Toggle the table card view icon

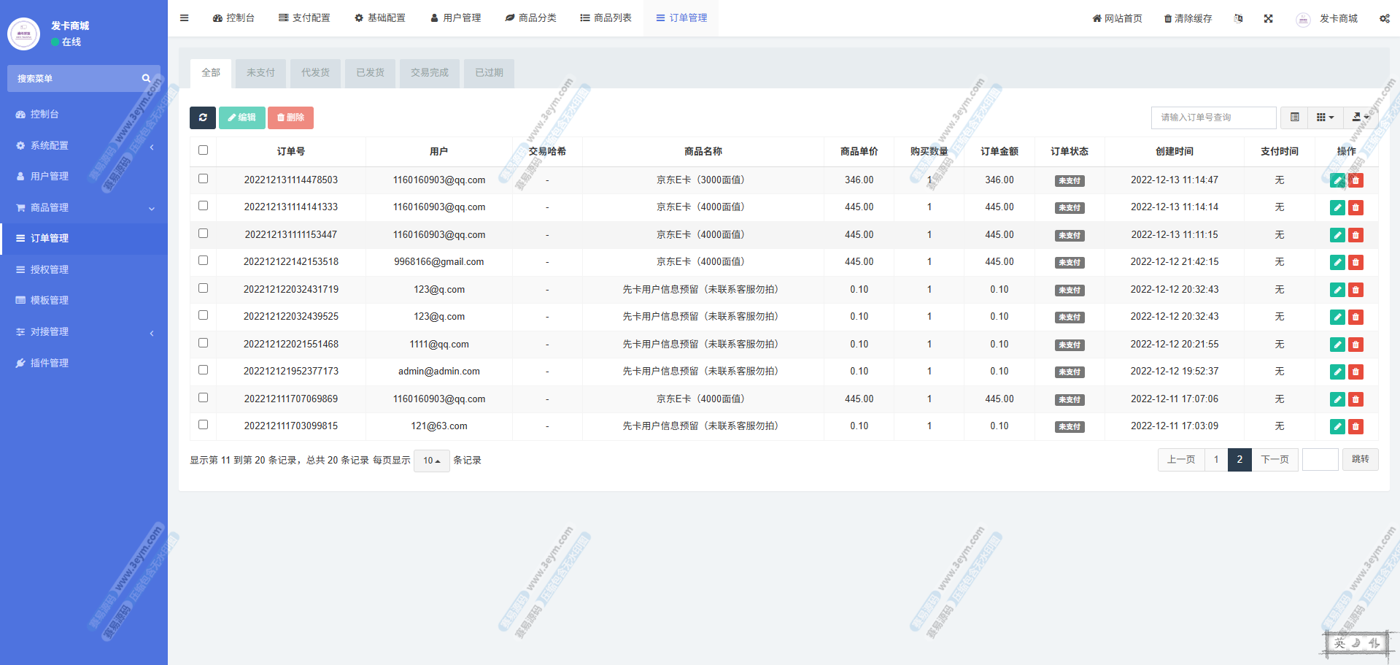coord(1294,118)
